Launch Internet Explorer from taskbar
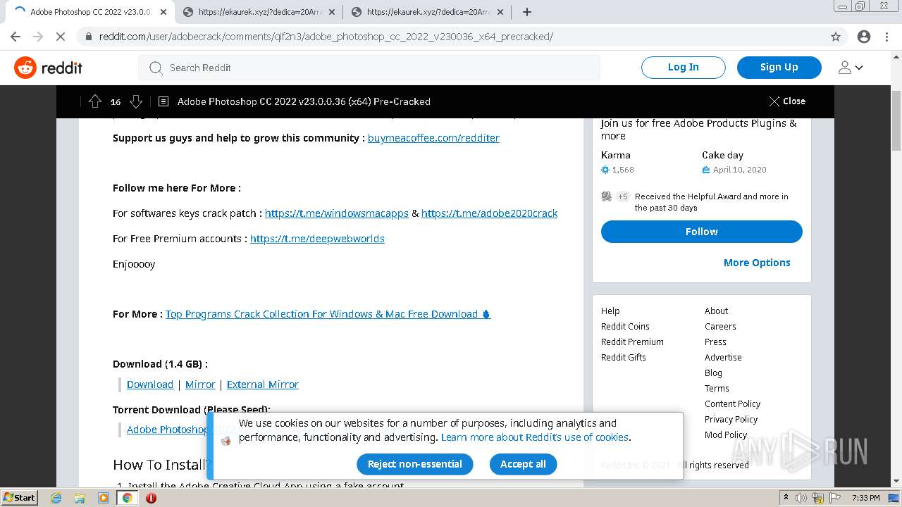Image resolution: width=902 pixels, height=507 pixels. pyautogui.click(x=56, y=498)
